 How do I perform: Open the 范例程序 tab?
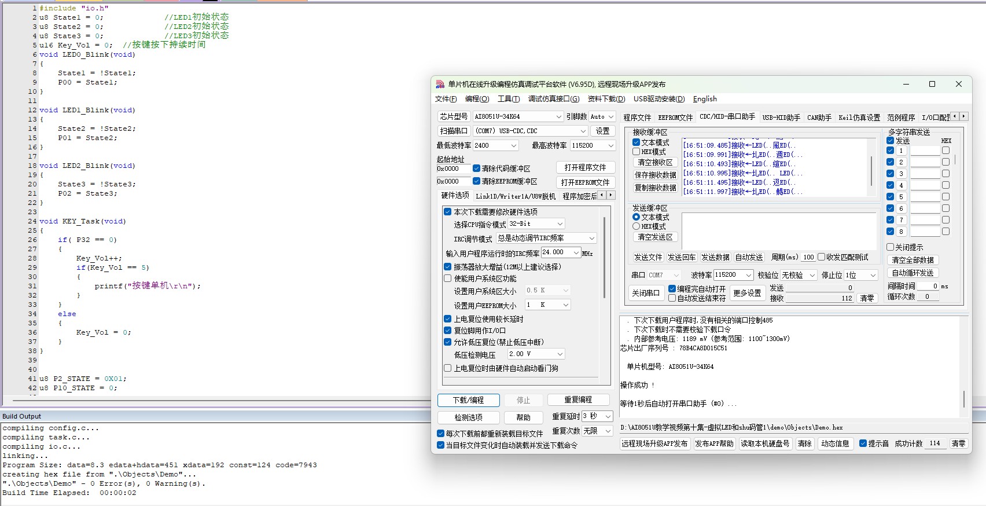pos(901,118)
